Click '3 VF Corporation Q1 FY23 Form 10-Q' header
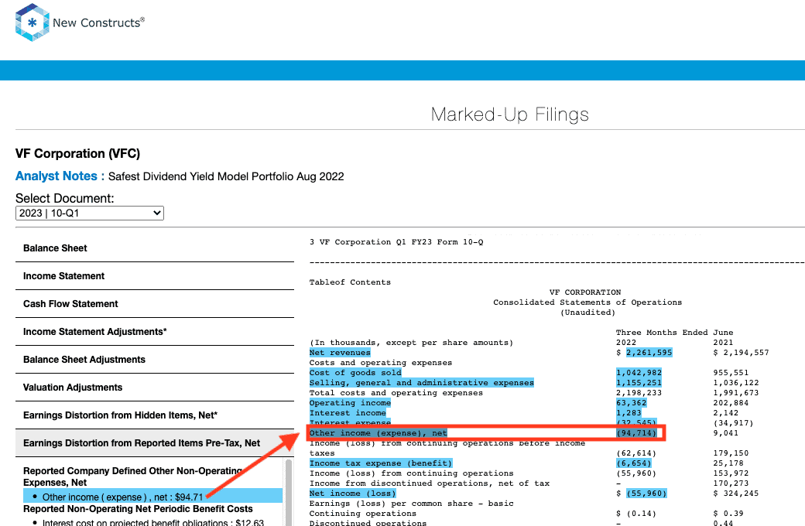The width and height of the screenshot is (805, 526). [396, 242]
